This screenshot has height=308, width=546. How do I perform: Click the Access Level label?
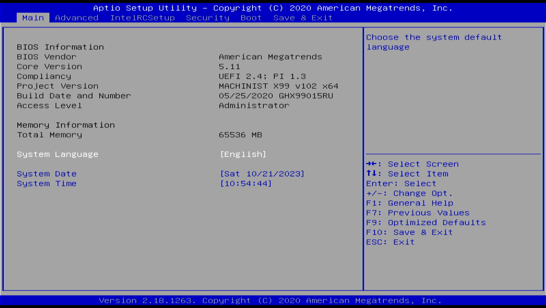click(x=49, y=105)
